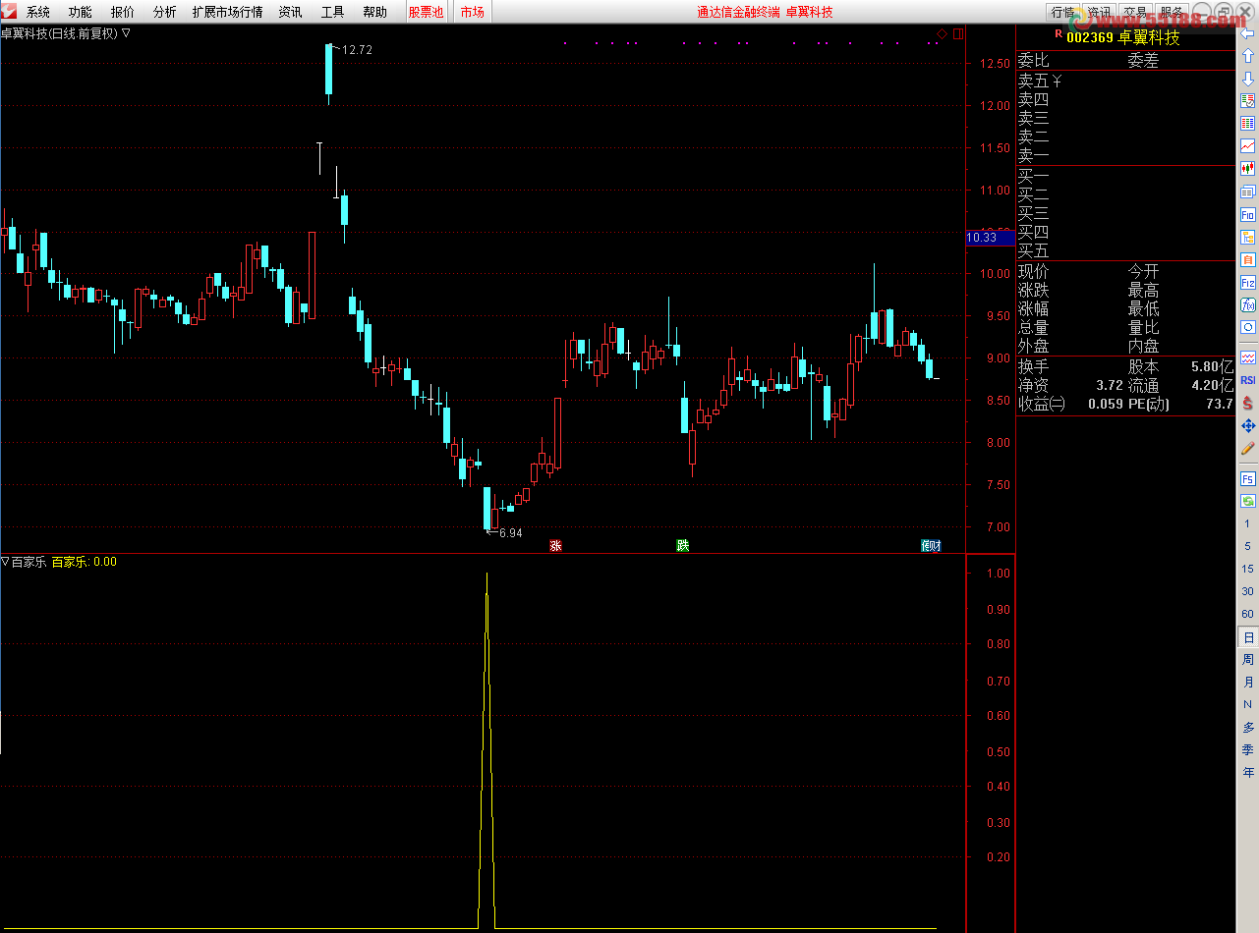
Task: Select the 年 yearly period button
Action: click(x=1248, y=773)
